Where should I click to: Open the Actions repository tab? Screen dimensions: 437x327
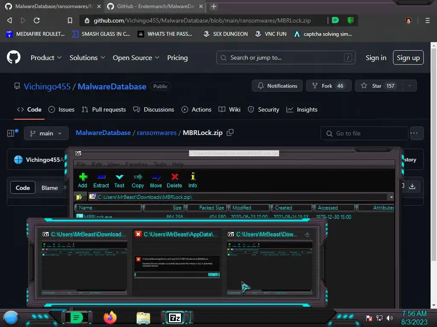[x=196, y=109]
